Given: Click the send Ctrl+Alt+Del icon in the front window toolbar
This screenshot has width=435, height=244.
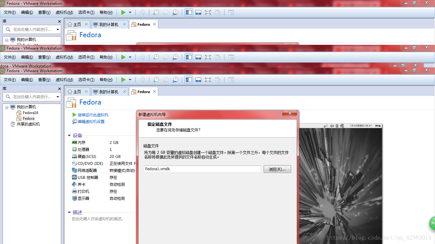Looking at the screenshot, I should [143, 80].
